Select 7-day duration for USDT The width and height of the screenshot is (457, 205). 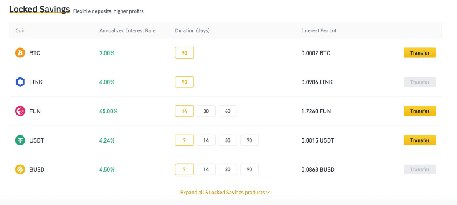pos(184,140)
